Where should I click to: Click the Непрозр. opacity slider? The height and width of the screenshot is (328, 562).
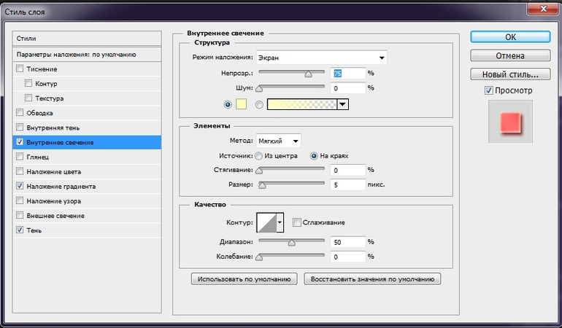click(292, 73)
